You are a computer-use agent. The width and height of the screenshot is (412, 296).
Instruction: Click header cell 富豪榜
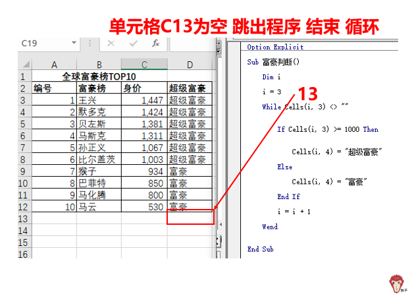(x=99, y=88)
